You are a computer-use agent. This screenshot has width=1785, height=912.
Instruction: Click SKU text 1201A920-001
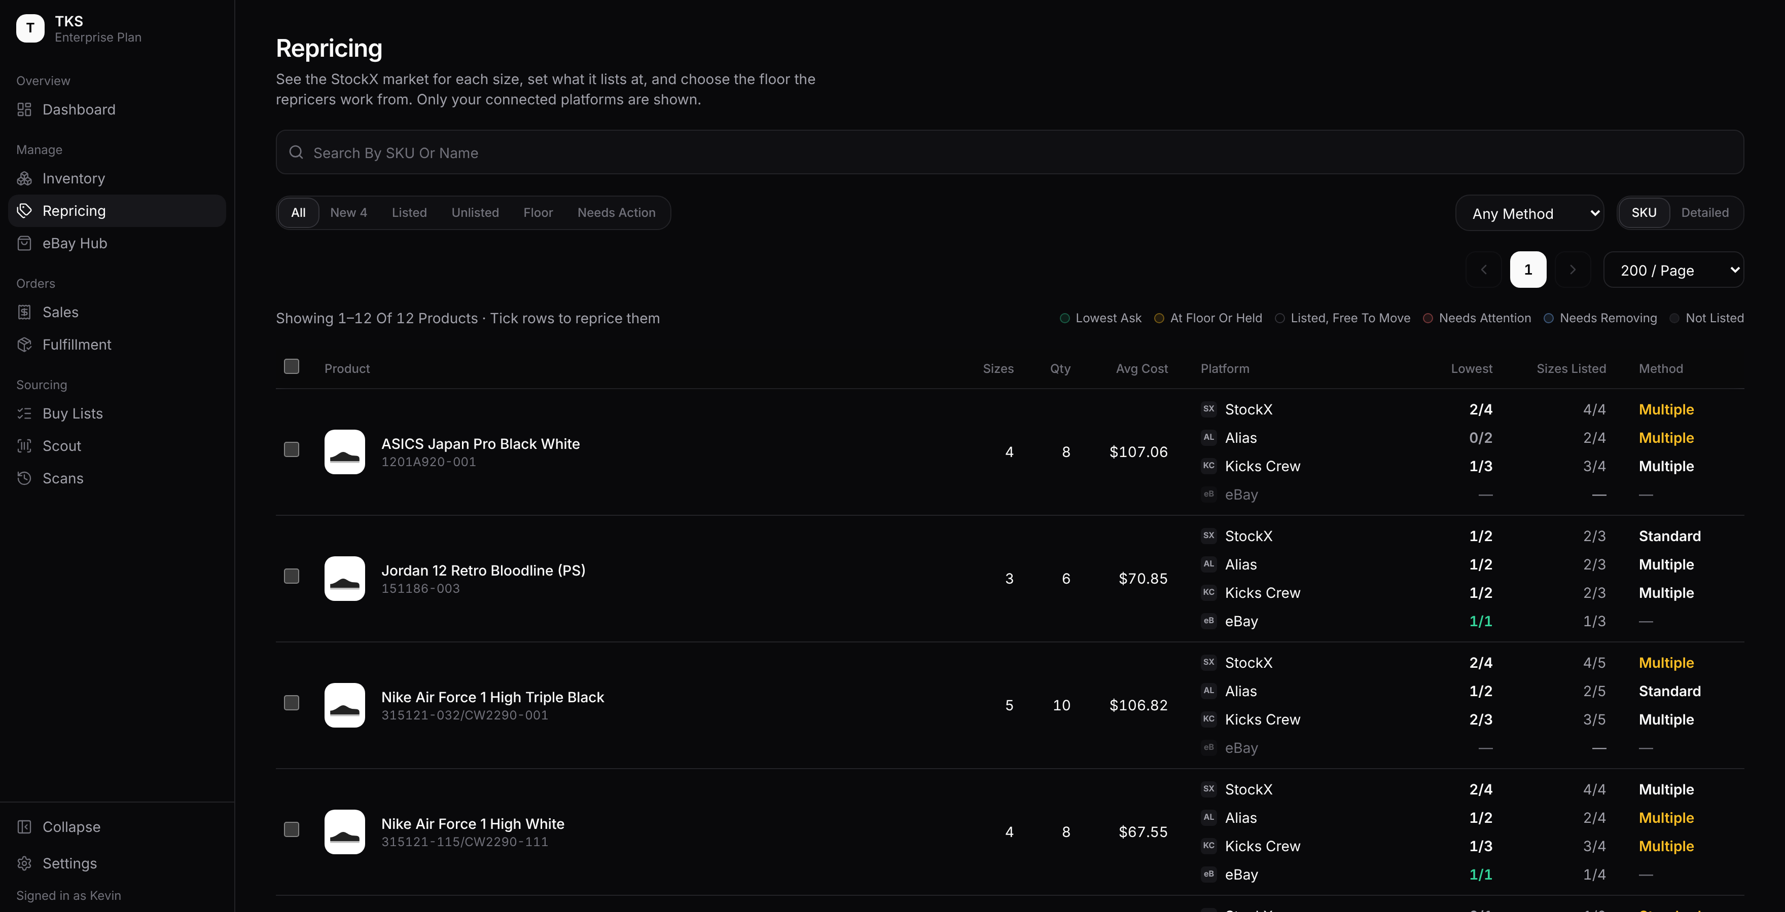click(428, 462)
